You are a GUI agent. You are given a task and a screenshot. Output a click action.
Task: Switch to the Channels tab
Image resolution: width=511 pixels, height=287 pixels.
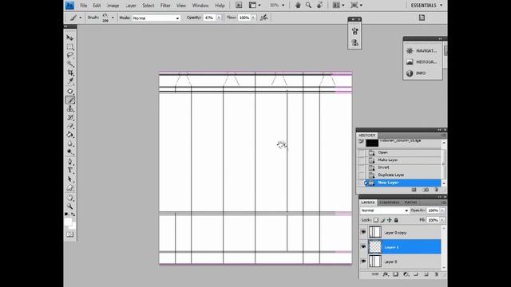pos(389,202)
